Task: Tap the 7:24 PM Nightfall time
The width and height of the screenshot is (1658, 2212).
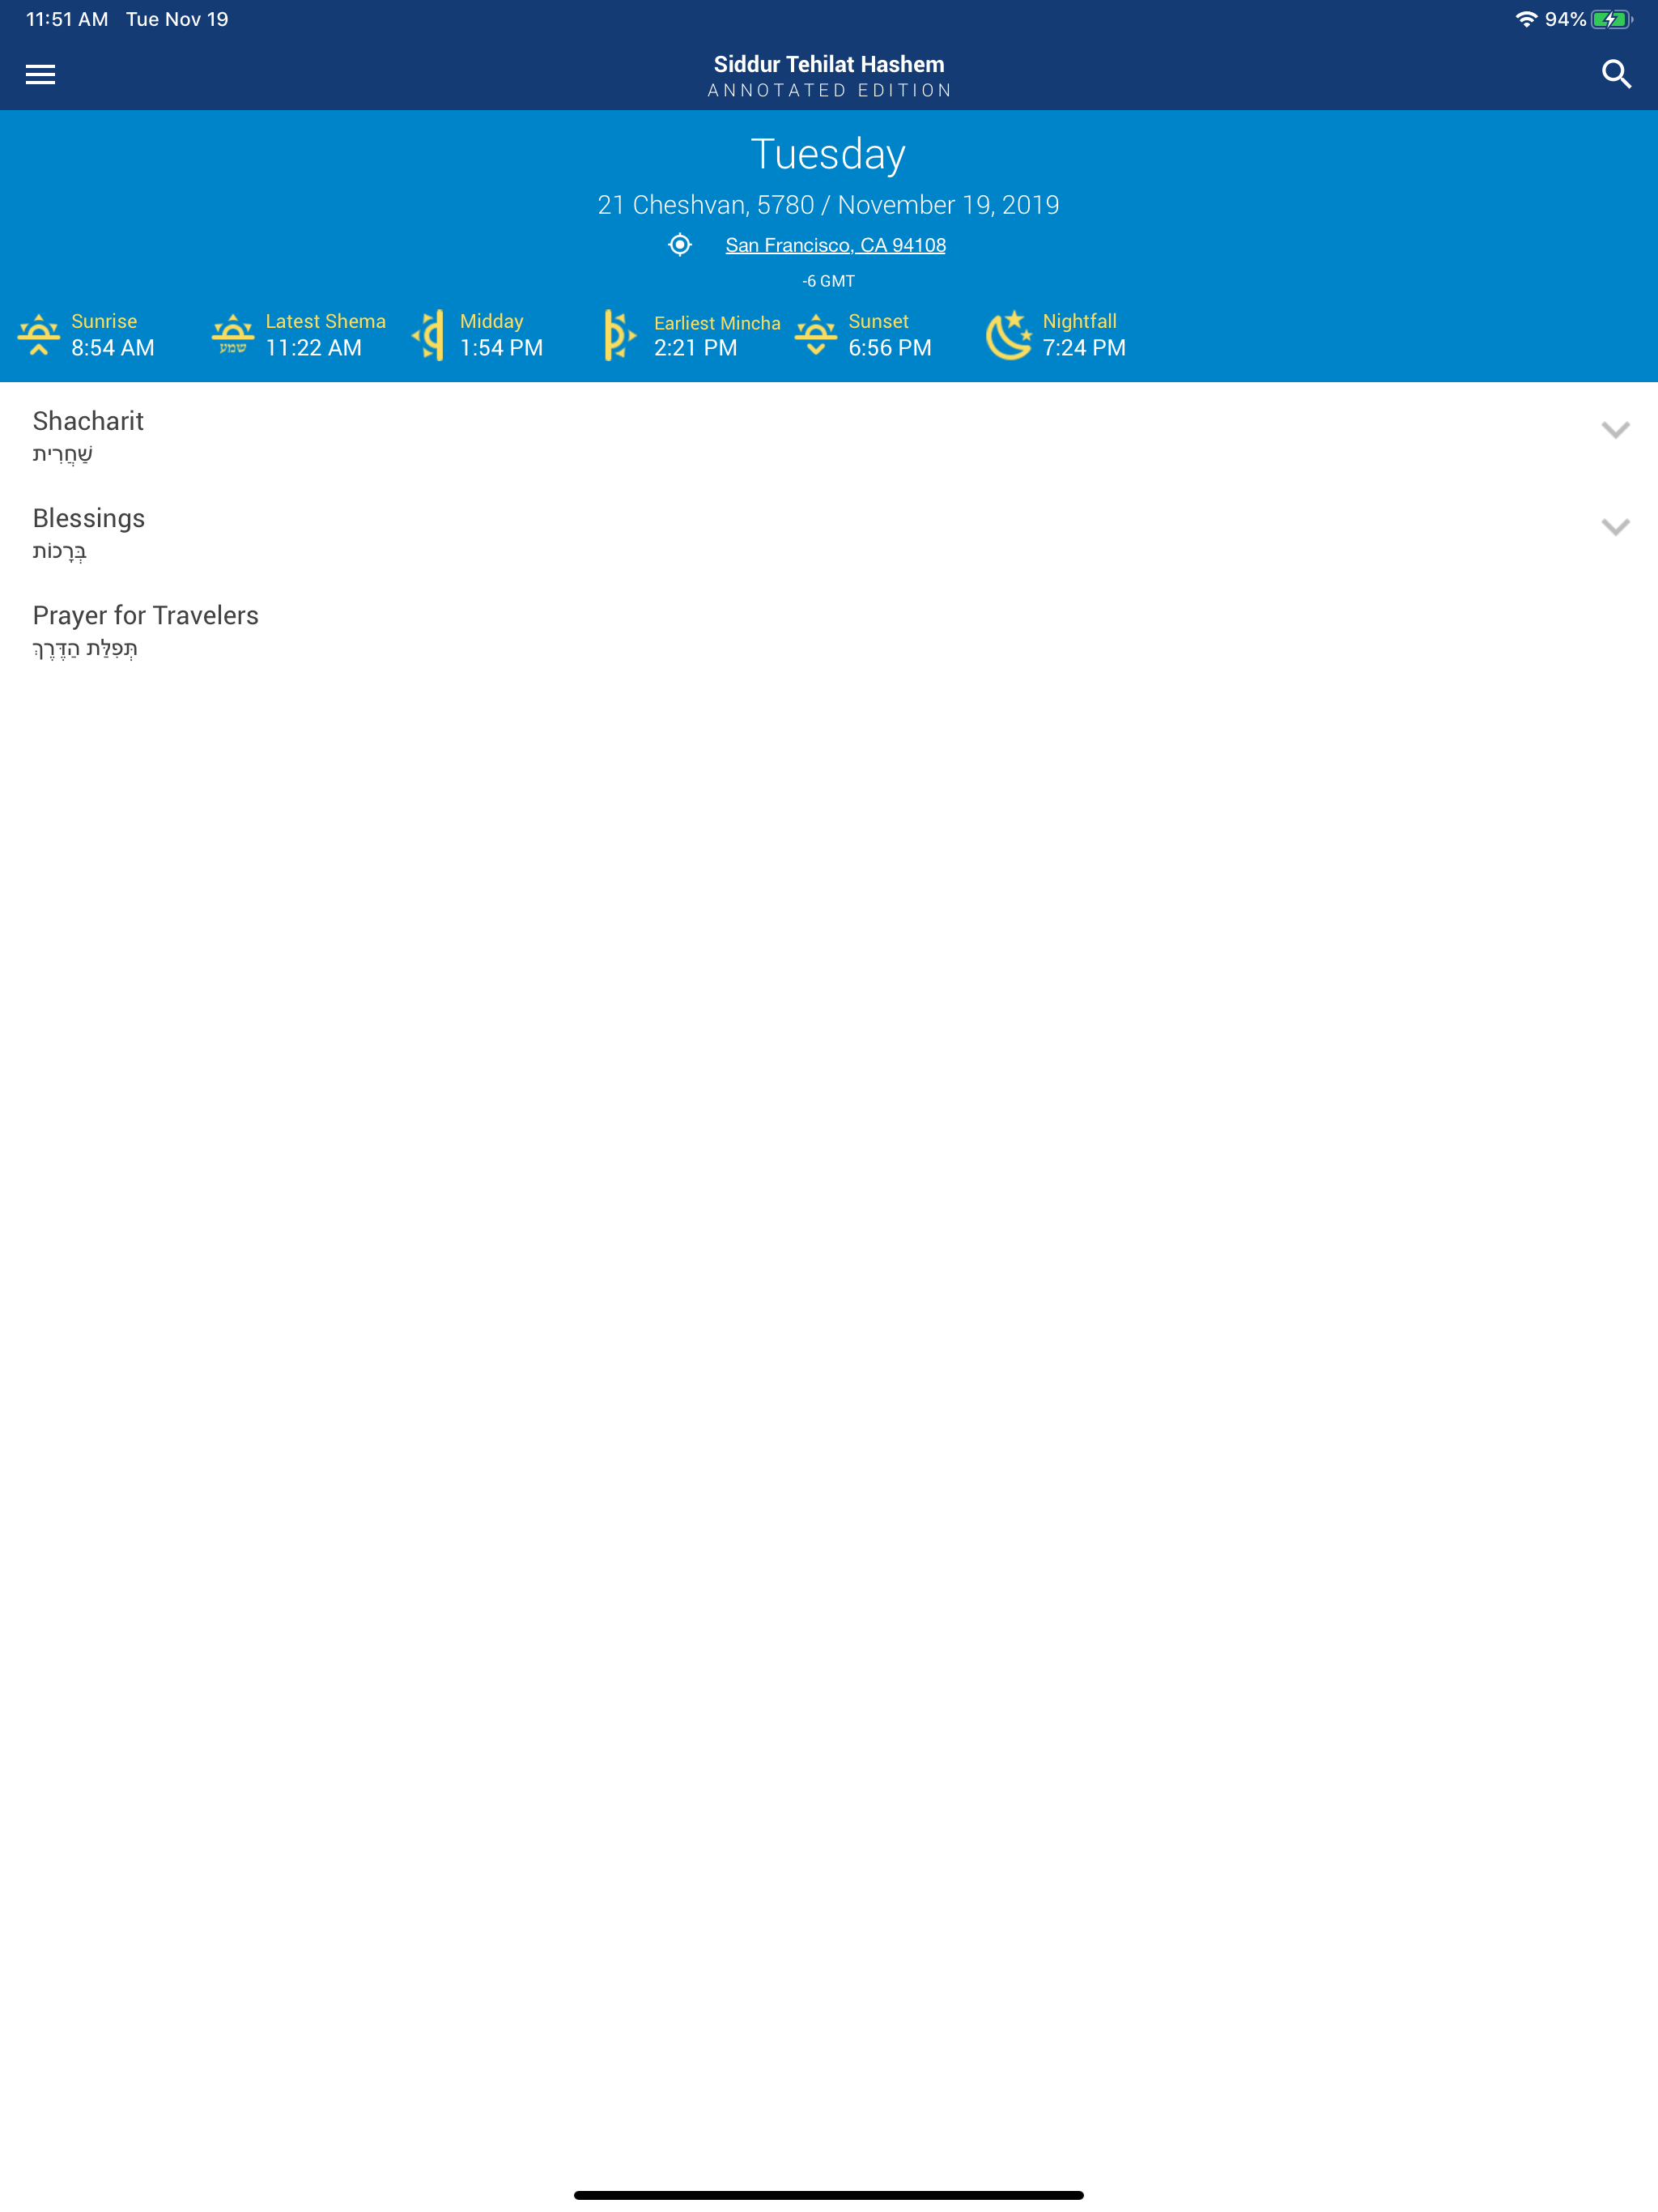Action: 1084,348
